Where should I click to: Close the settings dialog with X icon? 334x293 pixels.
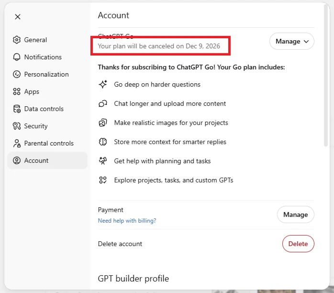[x=18, y=17]
